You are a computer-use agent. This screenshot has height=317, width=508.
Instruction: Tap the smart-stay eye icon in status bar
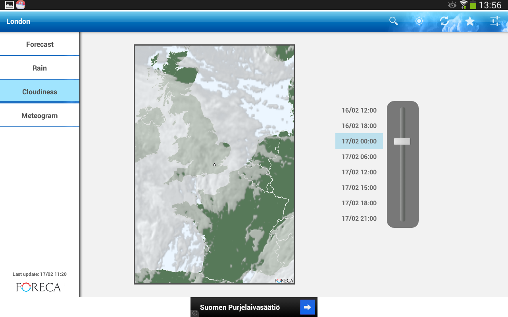[x=452, y=5]
